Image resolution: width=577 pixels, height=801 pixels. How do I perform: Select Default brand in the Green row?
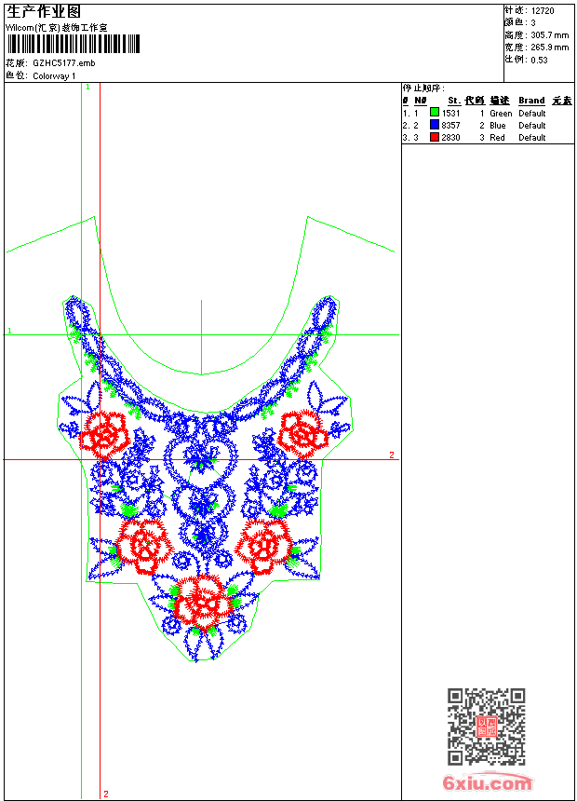coord(532,114)
